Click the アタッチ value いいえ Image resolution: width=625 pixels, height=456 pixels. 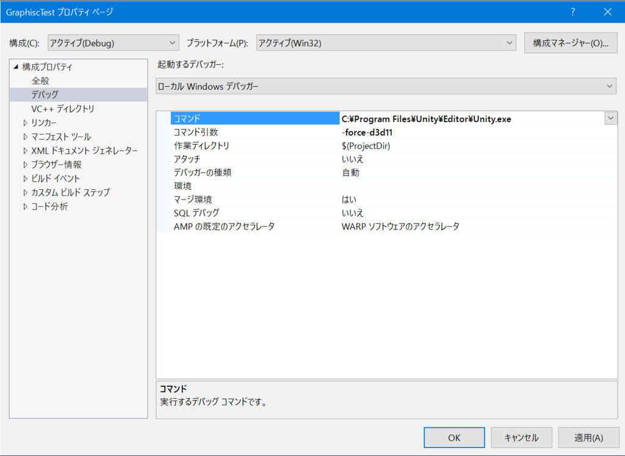pyautogui.click(x=353, y=159)
